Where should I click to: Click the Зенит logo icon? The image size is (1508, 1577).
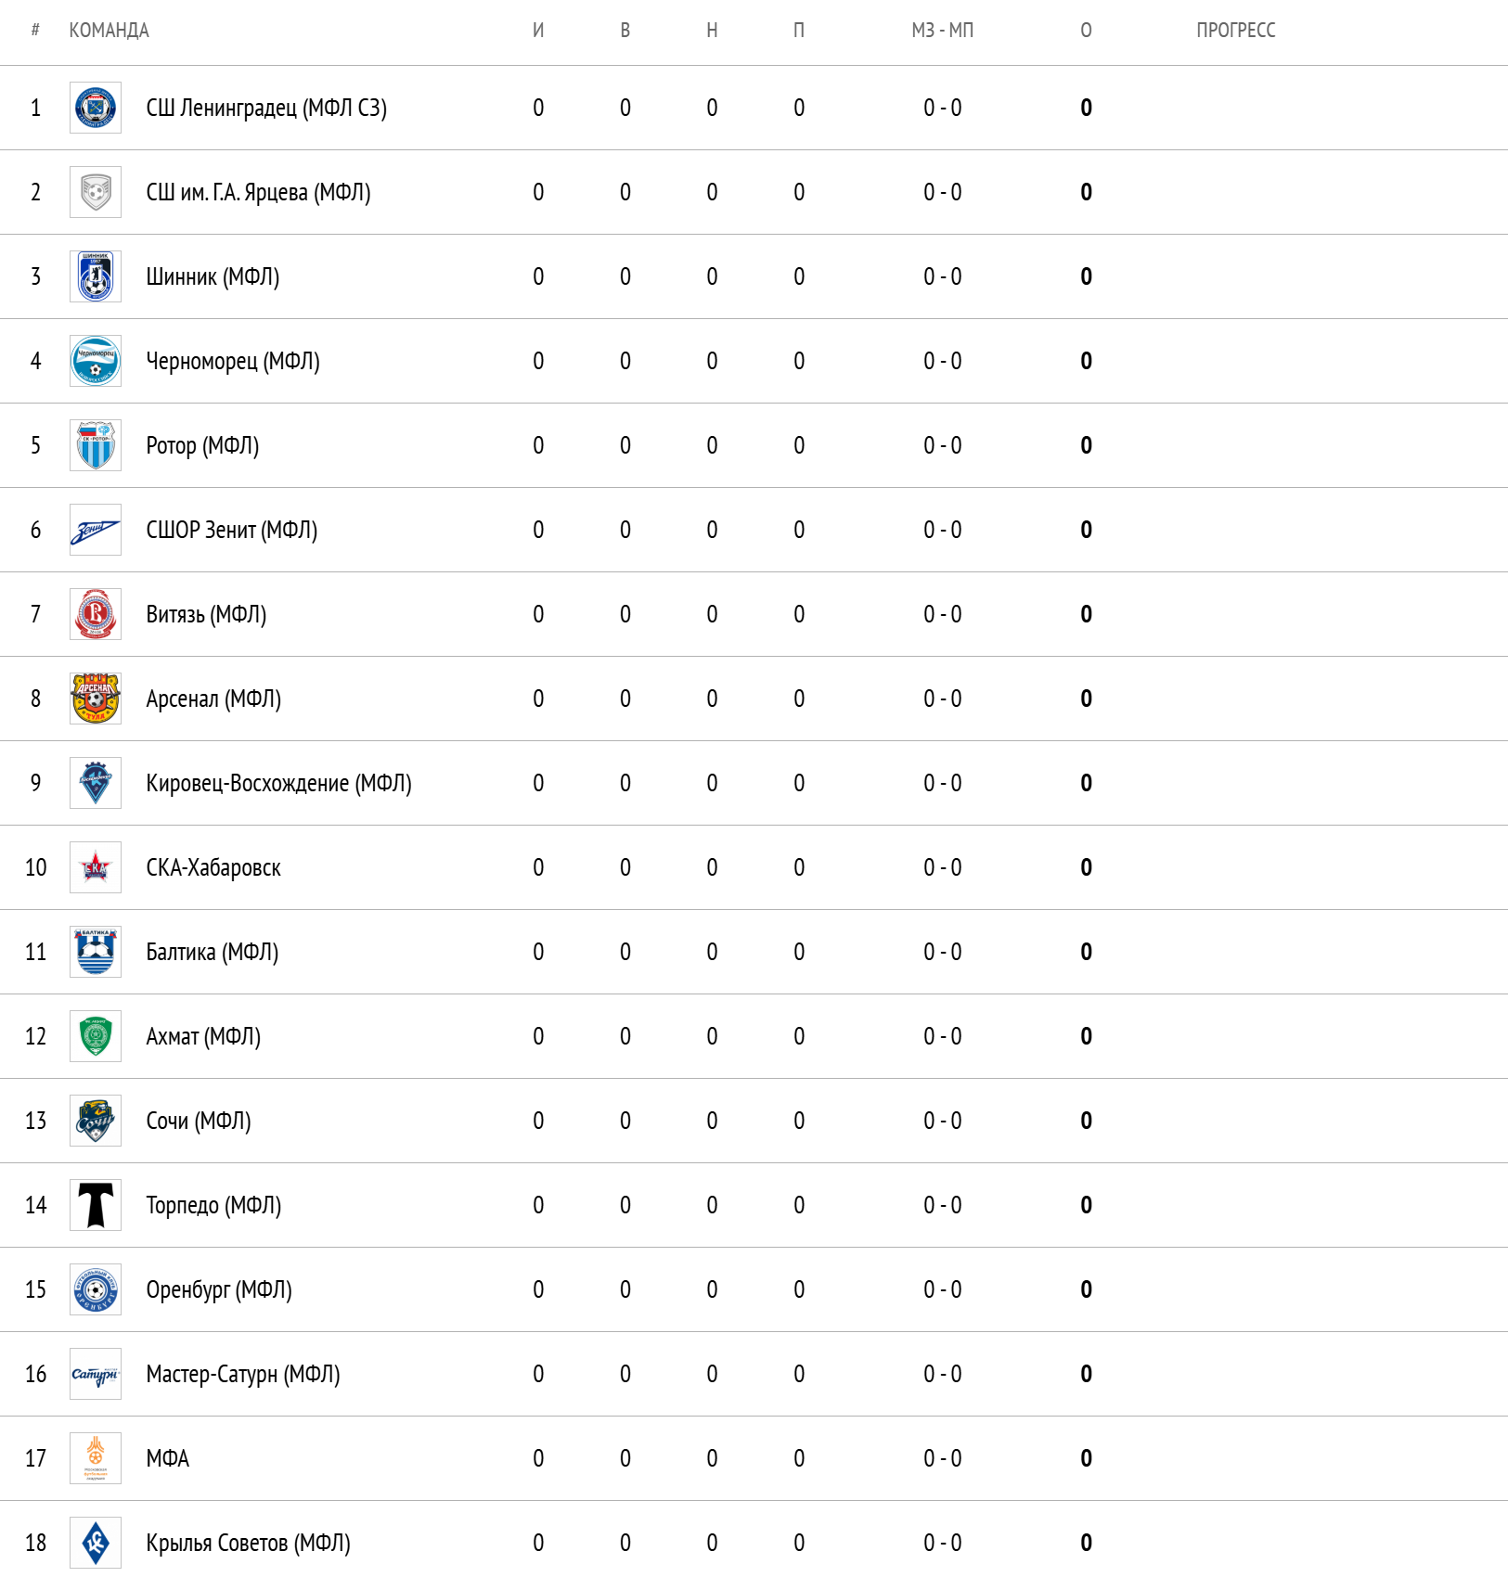(x=96, y=530)
